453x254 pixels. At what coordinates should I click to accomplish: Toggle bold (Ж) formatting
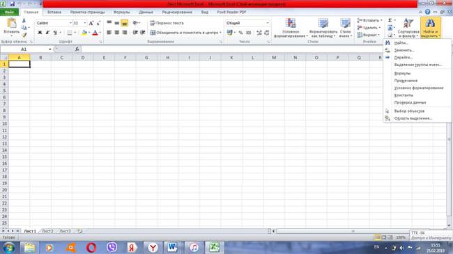pos(40,33)
